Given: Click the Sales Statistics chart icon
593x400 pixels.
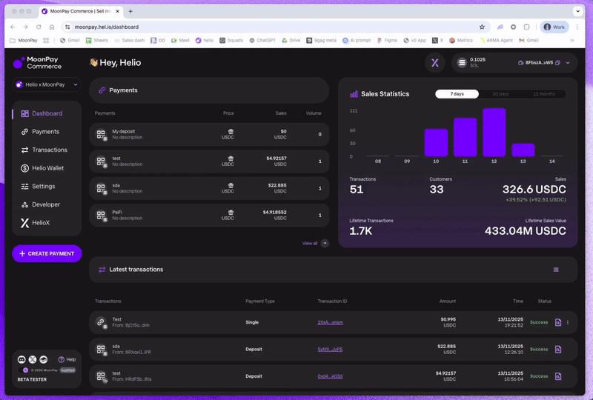Looking at the screenshot, I should tap(354, 94).
